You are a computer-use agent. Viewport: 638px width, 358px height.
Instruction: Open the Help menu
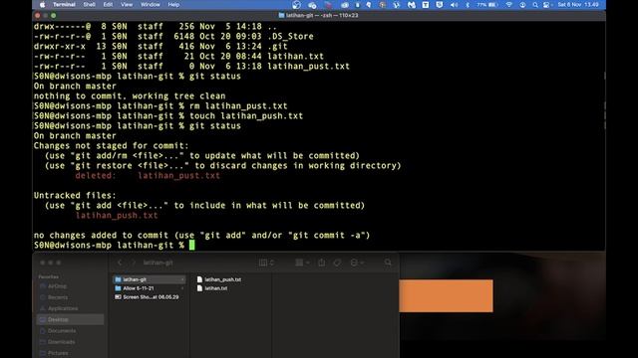173,5
